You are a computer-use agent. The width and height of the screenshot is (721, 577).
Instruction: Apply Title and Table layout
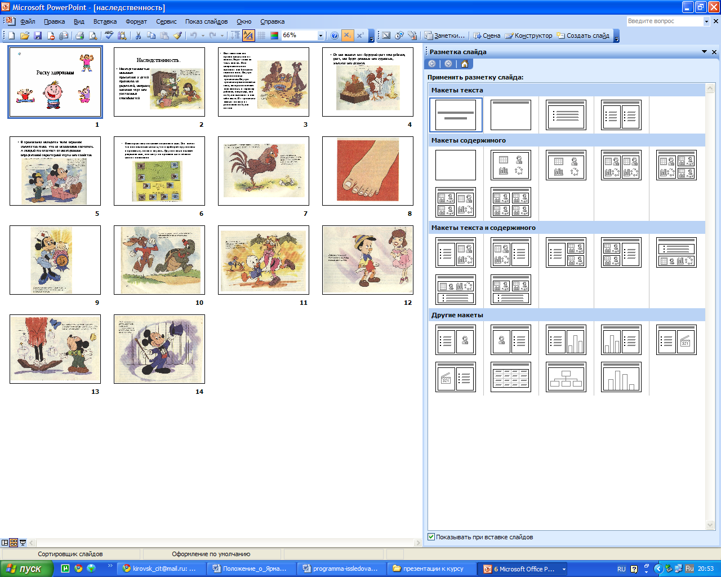pyautogui.click(x=511, y=377)
